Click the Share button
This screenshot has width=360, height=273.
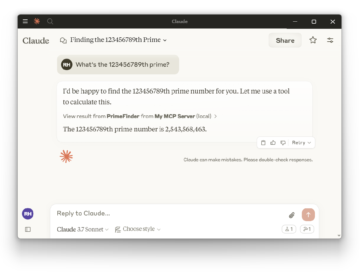(x=285, y=40)
